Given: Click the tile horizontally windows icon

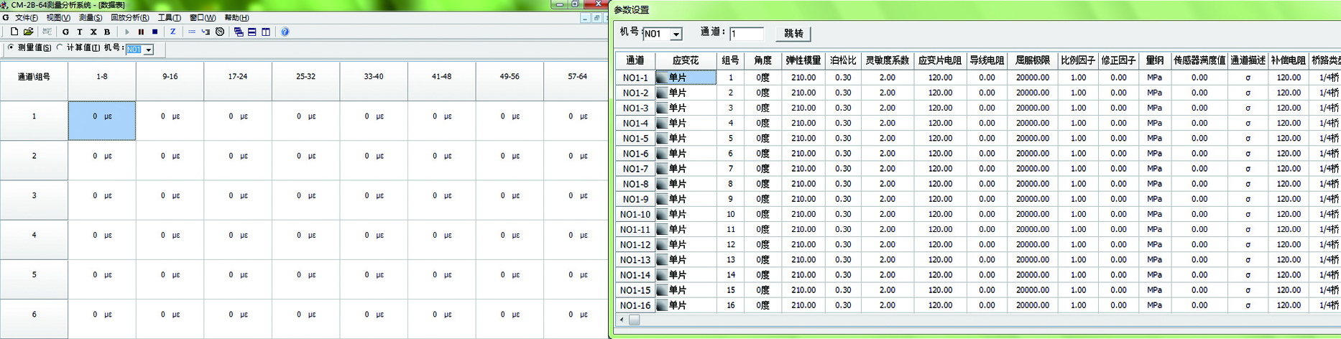Looking at the screenshot, I should click(252, 32).
